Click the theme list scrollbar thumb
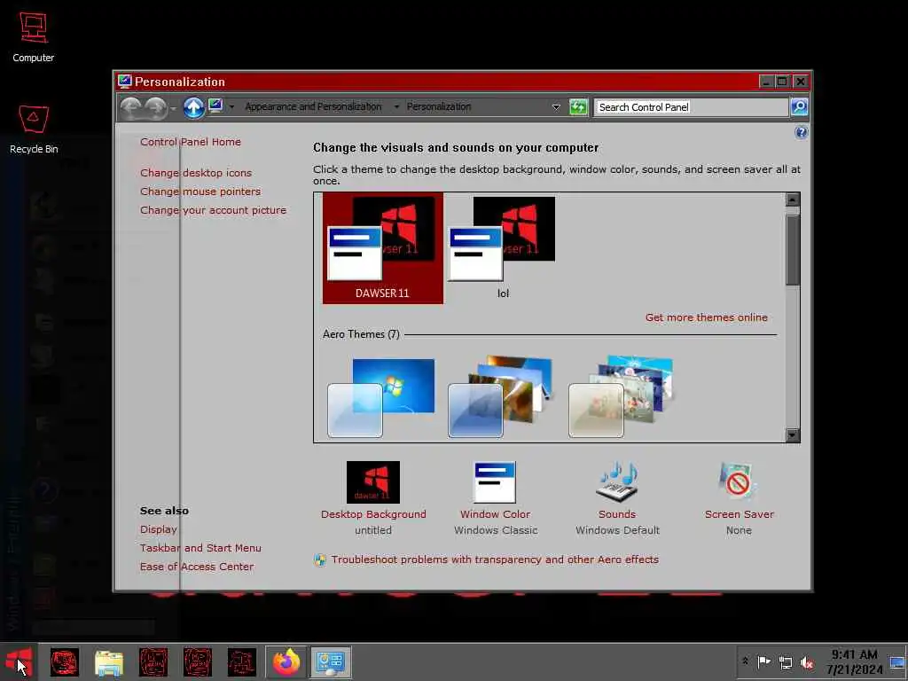This screenshot has width=908, height=681. (x=793, y=249)
